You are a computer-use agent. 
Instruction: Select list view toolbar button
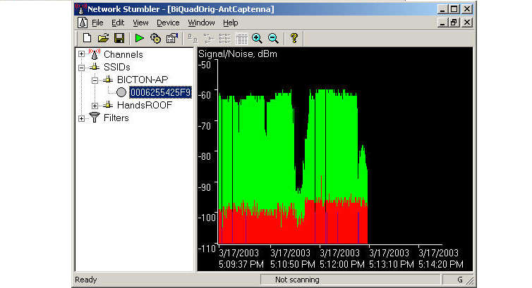click(x=225, y=39)
